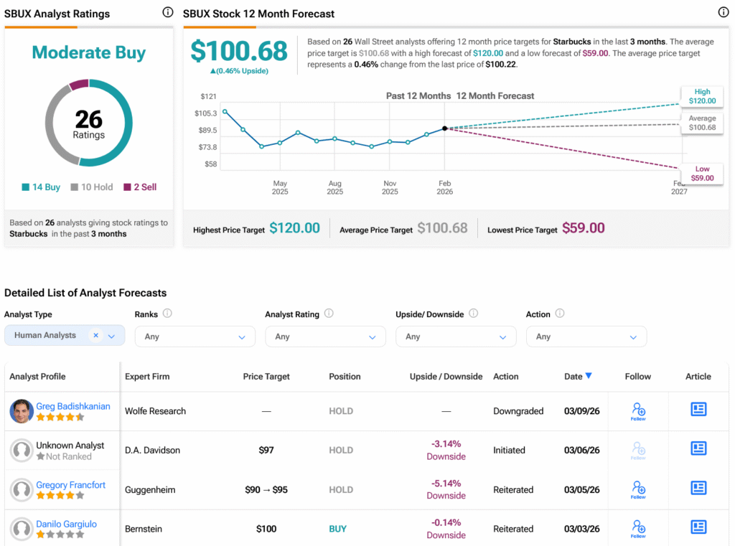Follow analyst Greg Badishkanian
Screen dimensions: 735x546
(638, 411)
